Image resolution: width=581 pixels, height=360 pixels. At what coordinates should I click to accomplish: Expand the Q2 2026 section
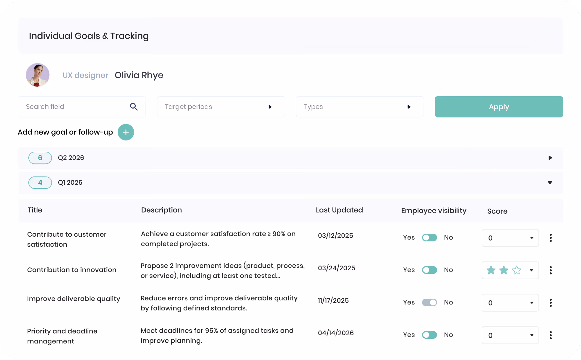point(550,158)
